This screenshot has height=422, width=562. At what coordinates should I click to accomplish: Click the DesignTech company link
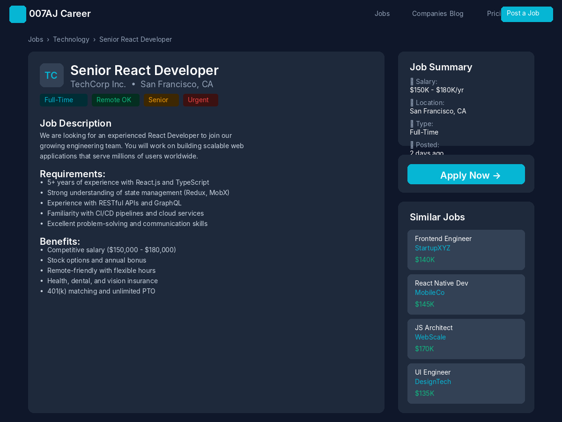[433, 382]
